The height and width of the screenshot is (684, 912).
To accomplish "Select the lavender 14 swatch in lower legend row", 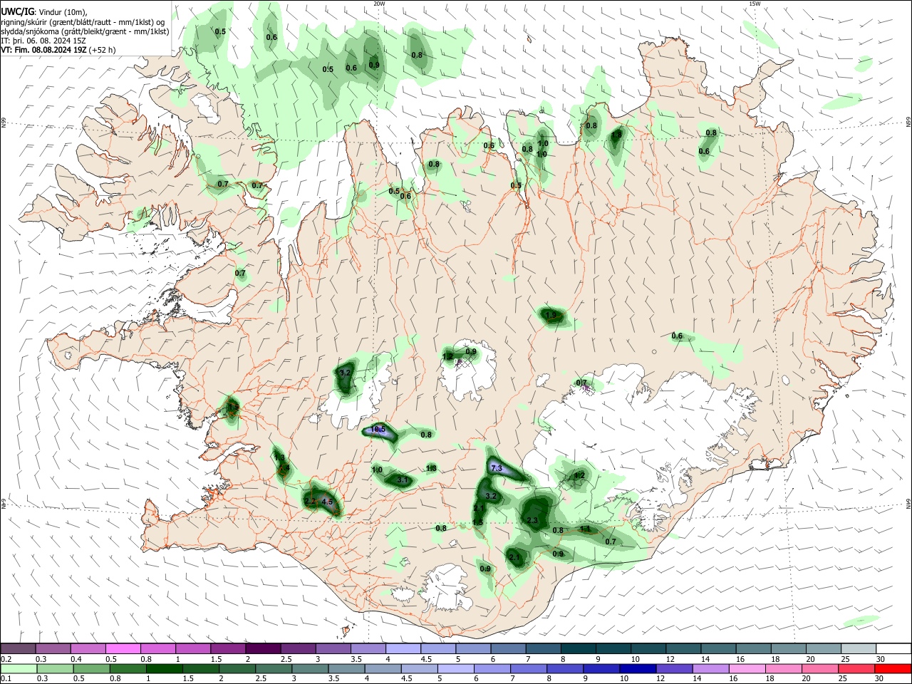I will pyautogui.click(x=710, y=668).
